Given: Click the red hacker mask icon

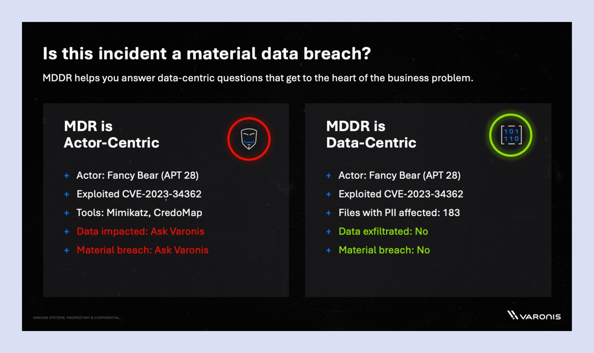Looking at the screenshot, I should coord(249,139).
